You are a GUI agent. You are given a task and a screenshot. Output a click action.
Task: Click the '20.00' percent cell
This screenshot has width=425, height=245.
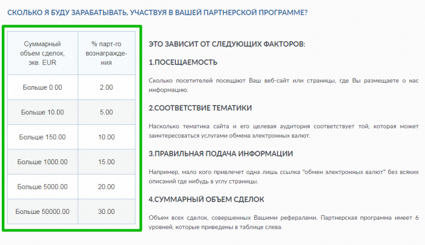tap(107, 187)
